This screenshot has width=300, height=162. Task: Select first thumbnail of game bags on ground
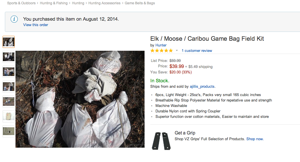tap(9, 42)
